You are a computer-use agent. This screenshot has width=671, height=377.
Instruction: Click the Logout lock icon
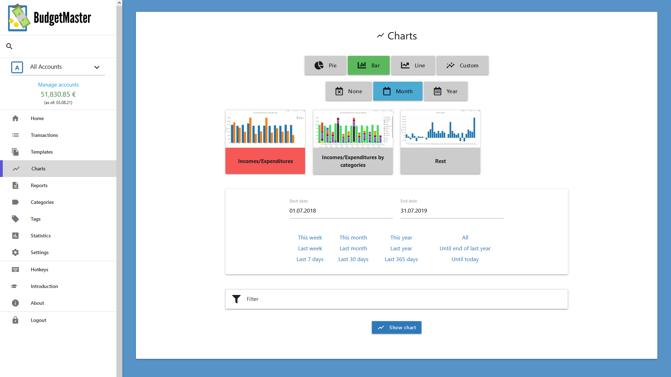(x=15, y=320)
